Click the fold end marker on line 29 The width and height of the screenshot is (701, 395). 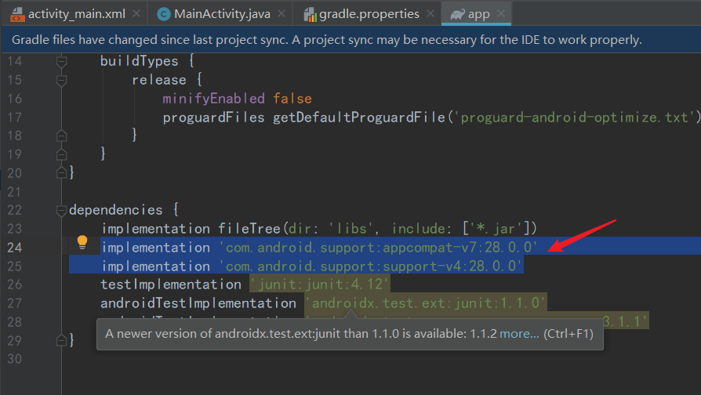coord(62,340)
